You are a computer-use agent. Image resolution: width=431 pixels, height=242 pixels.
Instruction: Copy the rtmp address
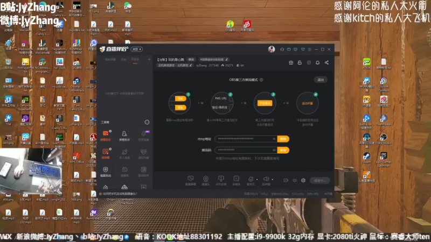click(283, 139)
